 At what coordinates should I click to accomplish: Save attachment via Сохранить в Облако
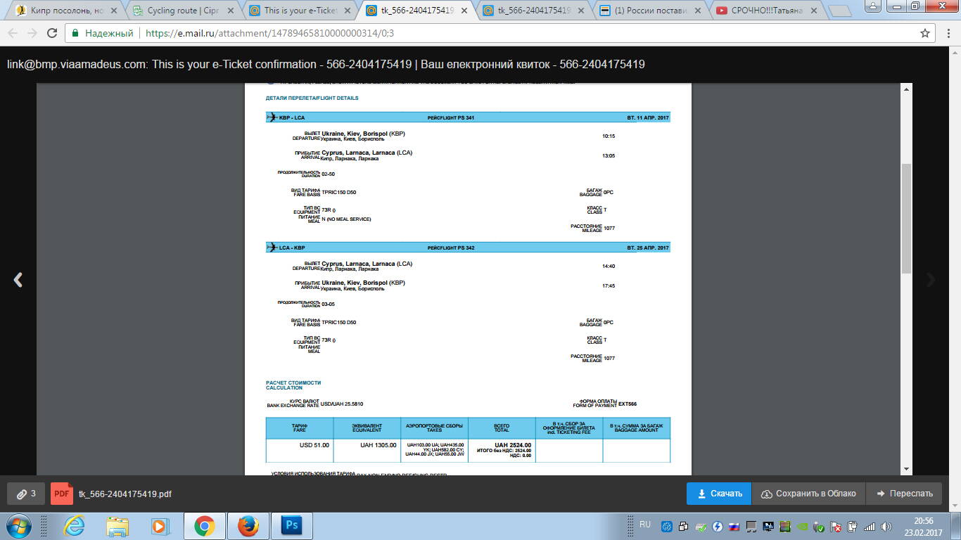pyautogui.click(x=808, y=494)
